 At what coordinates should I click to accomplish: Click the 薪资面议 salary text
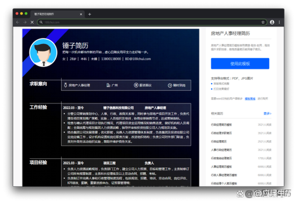pyautogui.click(x=146, y=85)
